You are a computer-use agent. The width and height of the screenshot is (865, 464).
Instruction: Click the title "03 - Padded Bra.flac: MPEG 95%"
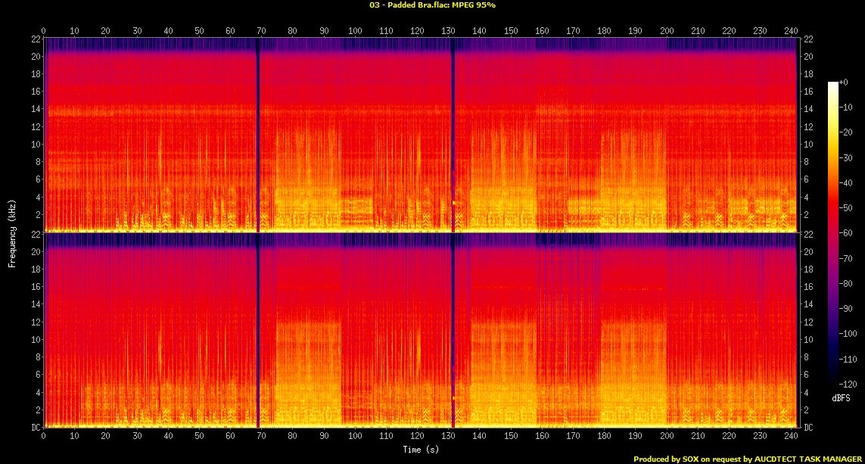pyautogui.click(x=432, y=5)
